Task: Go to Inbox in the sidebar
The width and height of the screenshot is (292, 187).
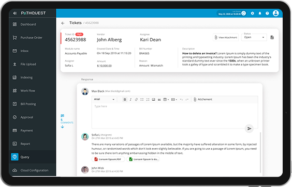Action: (x=32, y=51)
